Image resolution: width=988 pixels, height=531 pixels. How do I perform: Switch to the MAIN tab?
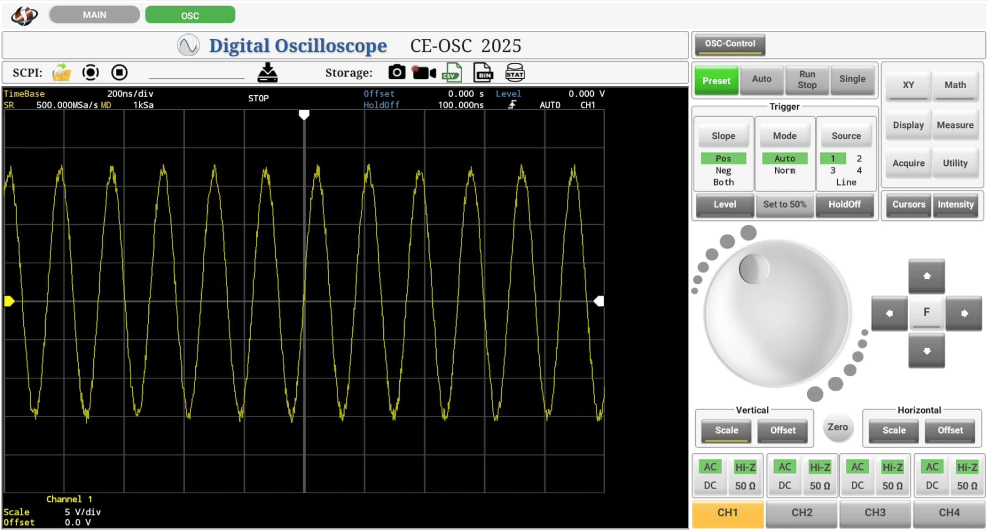[x=94, y=15]
